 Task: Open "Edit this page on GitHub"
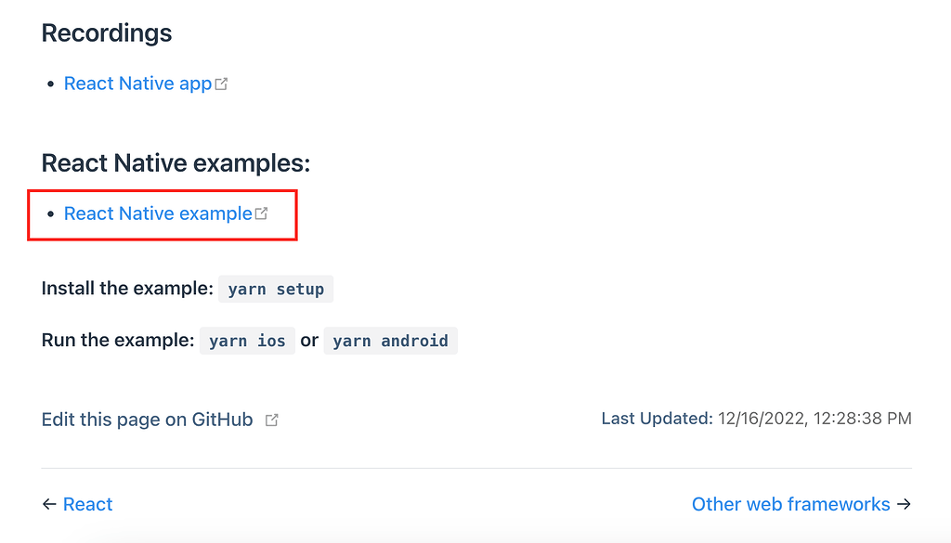coord(146,419)
